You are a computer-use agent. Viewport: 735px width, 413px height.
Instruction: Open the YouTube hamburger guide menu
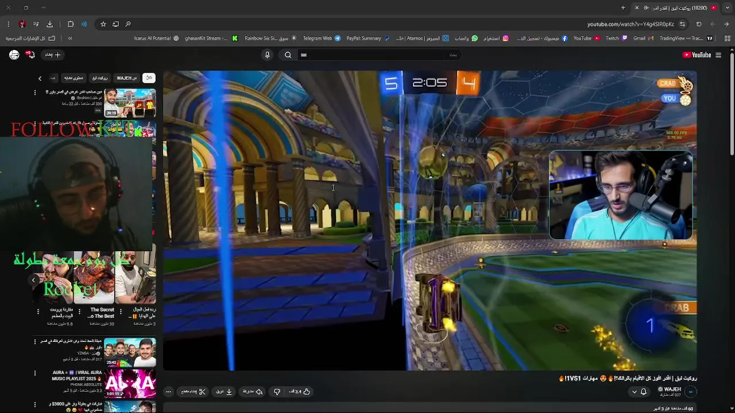tap(718, 55)
